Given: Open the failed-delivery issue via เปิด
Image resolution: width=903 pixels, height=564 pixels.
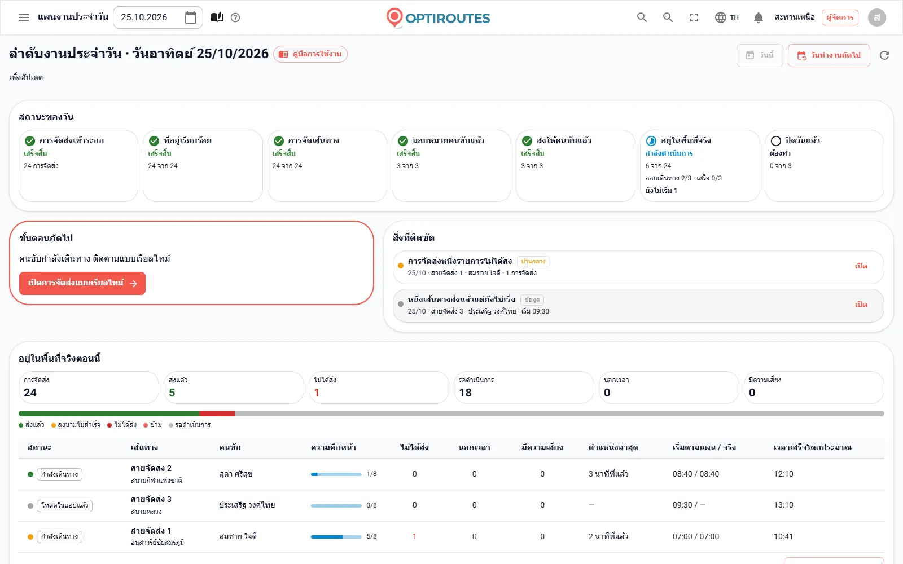Looking at the screenshot, I should click(x=861, y=266).
